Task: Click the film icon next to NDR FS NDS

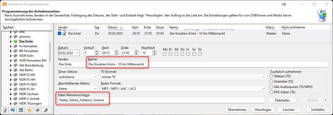Action: click(x=16, y=84)
